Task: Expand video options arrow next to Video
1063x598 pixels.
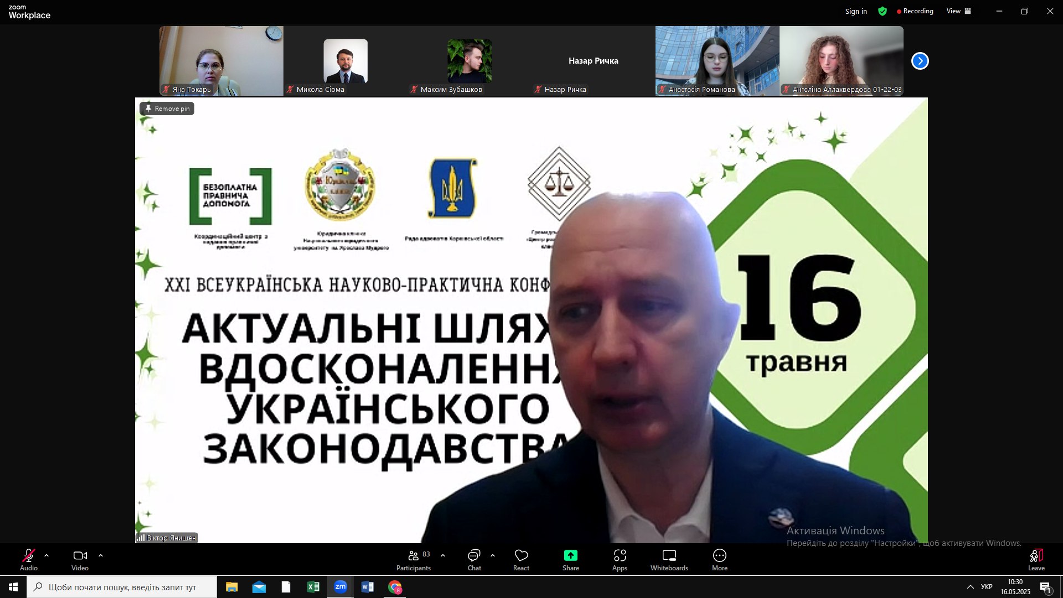Action: click(x=101, y=555)
